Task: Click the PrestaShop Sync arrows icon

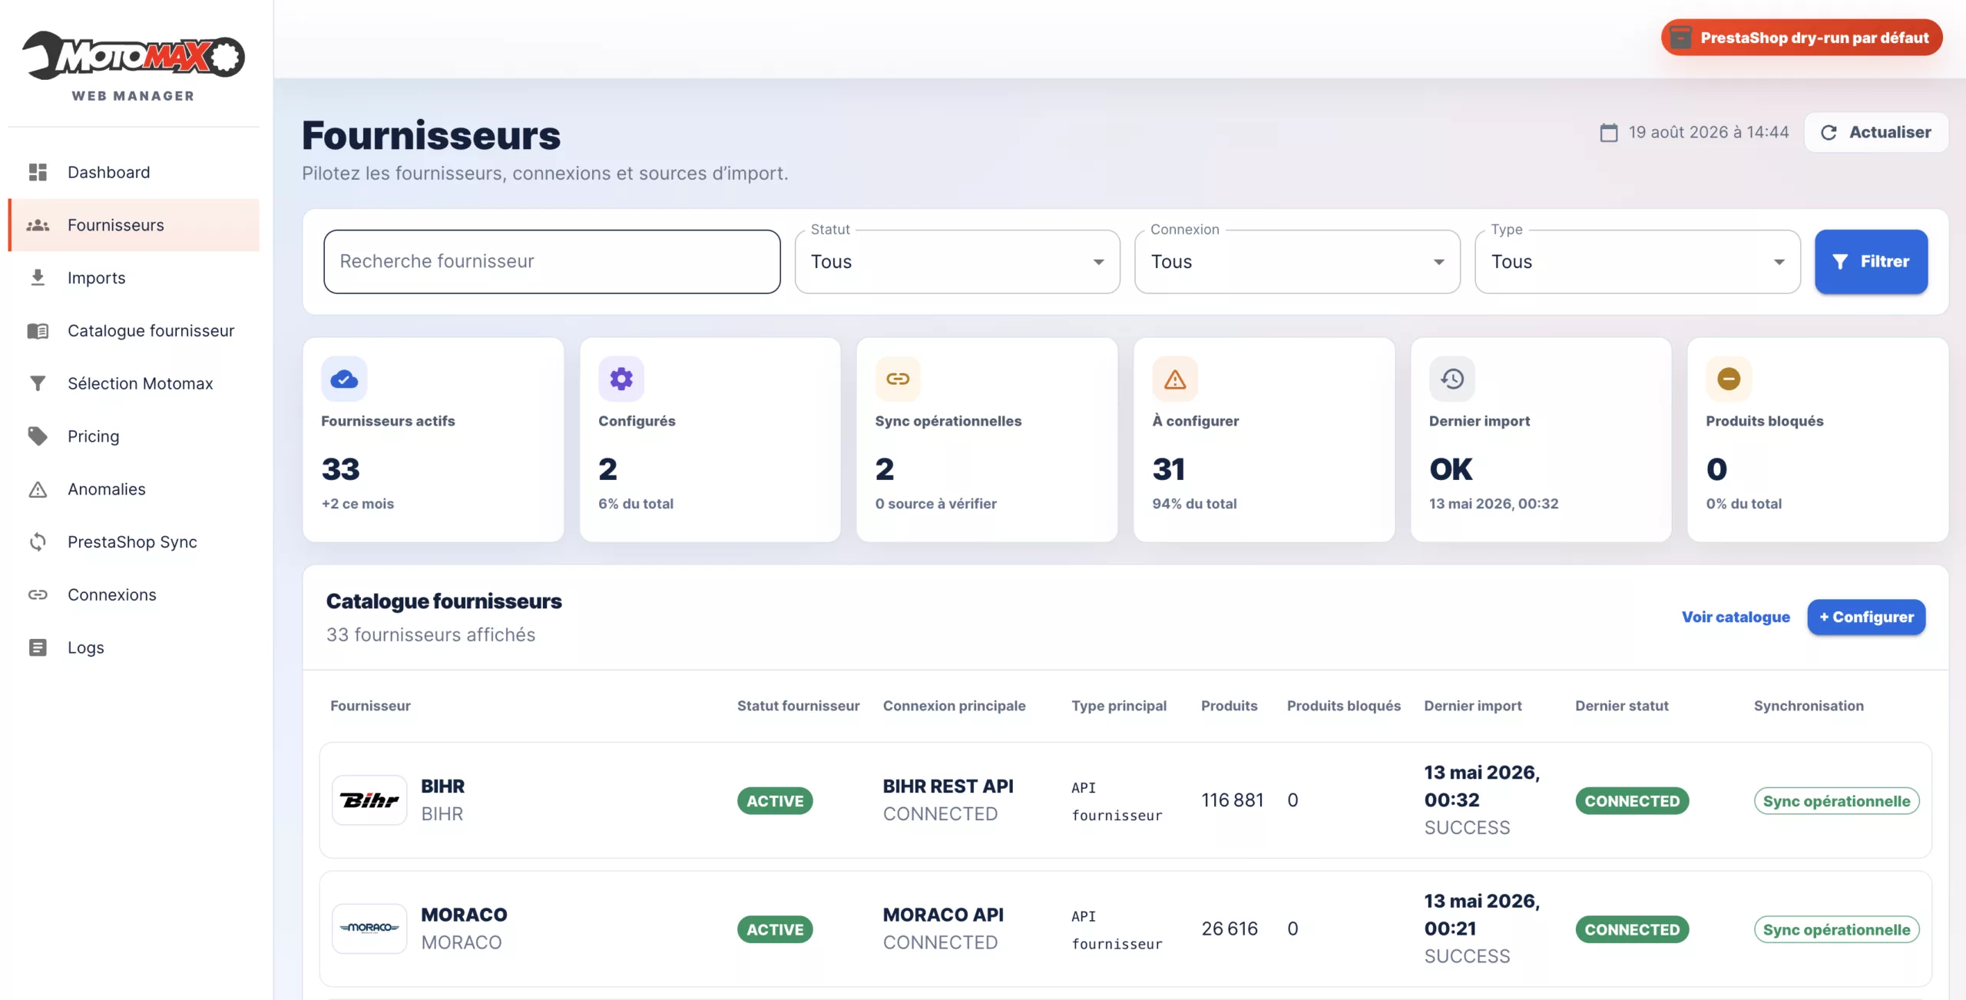Action: click(38, 542)
